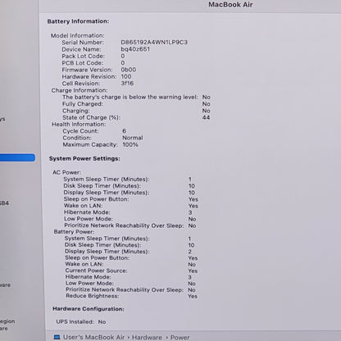Click the Condition Normal value
This screenshot has width=341, height=341.
(x=133, y=138)
